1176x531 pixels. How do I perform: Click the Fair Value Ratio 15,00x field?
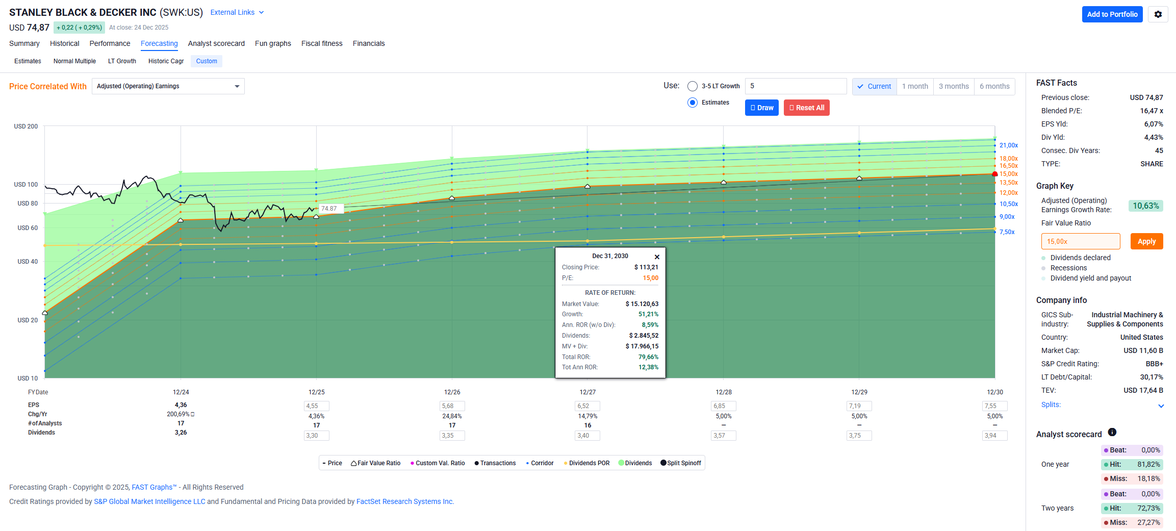[1080, 241]
